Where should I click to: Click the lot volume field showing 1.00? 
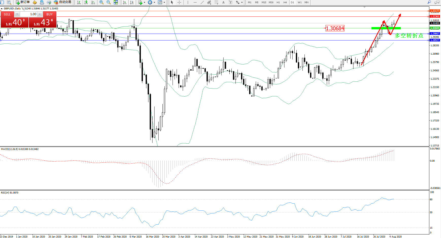coord(29,14)
